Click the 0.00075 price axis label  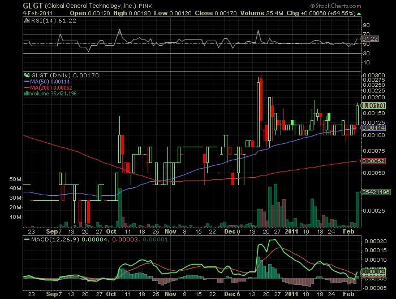tap(374, 151)
